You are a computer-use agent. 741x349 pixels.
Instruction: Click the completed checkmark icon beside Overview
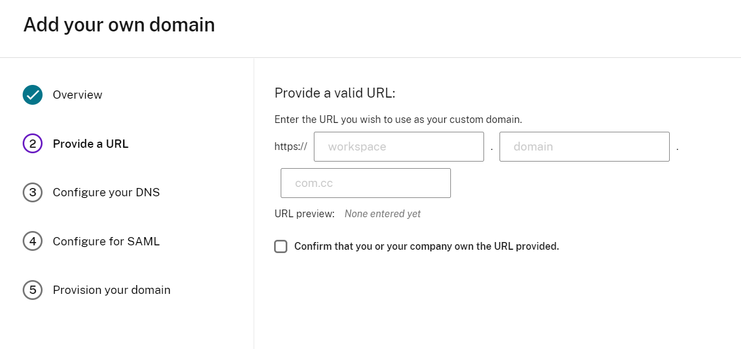33,95
